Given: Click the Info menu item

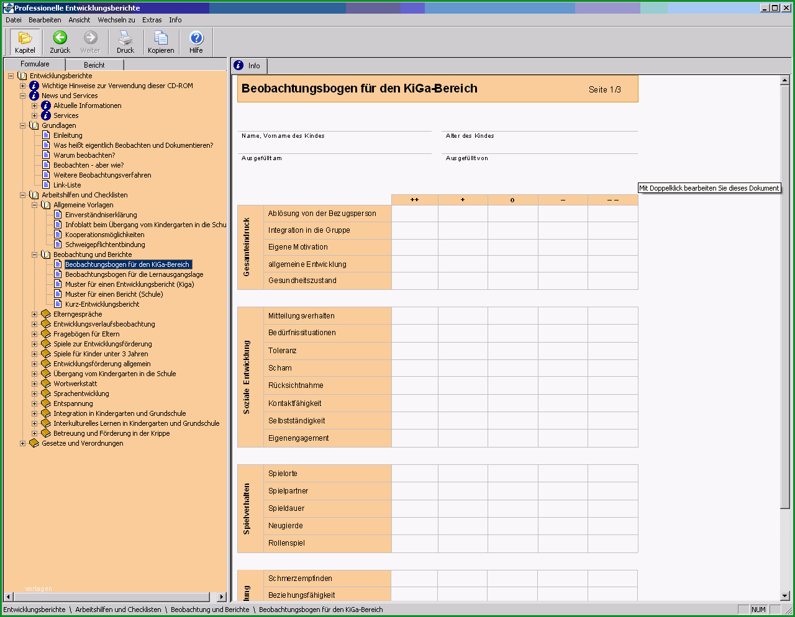Looking at the screenshot, I should click(x=175, y=20).
